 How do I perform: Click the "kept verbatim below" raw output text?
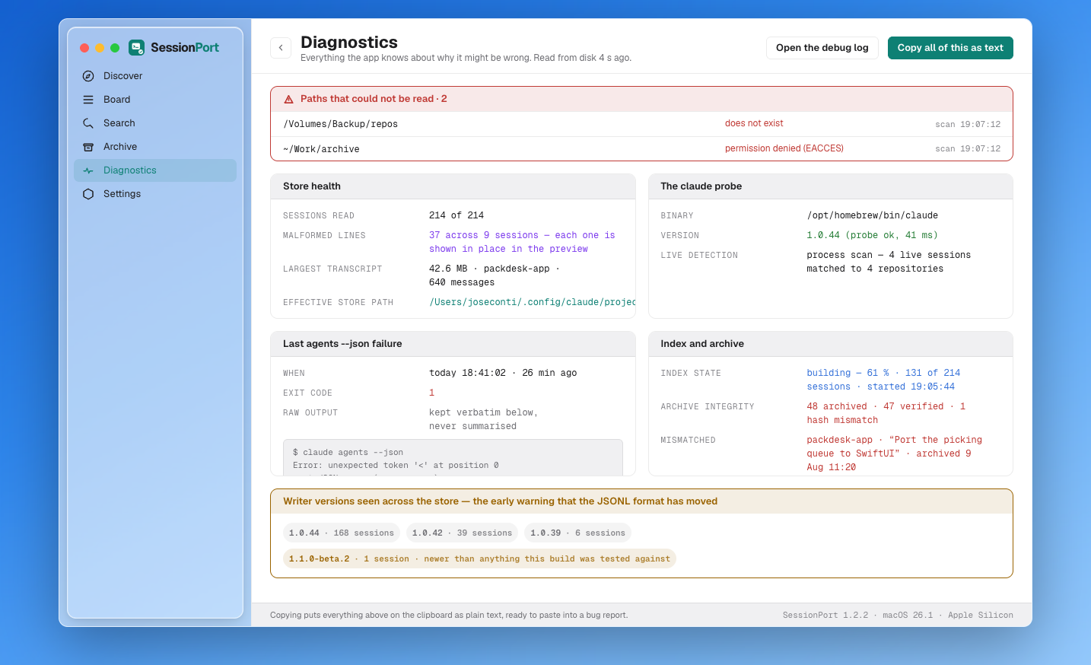pos(483,419)
